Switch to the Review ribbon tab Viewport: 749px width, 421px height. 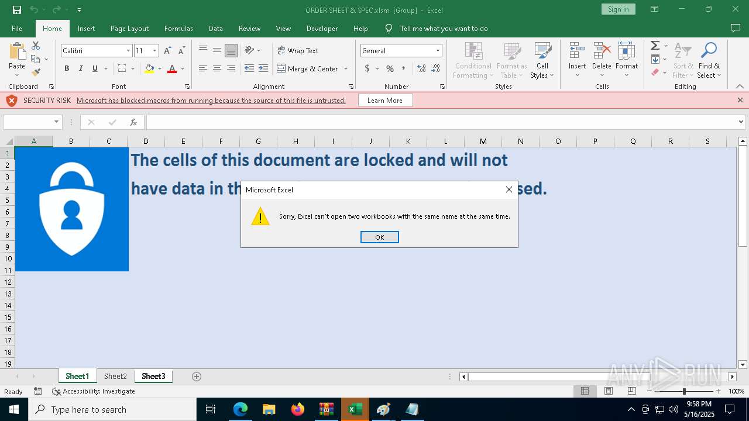point(249,28)
